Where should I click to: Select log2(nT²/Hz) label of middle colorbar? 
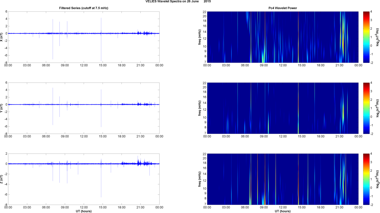tap(377, 108)
